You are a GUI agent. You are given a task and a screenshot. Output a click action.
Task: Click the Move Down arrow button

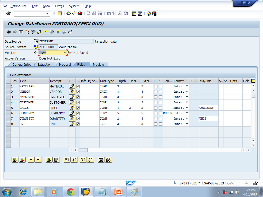[x=38, y=160]
